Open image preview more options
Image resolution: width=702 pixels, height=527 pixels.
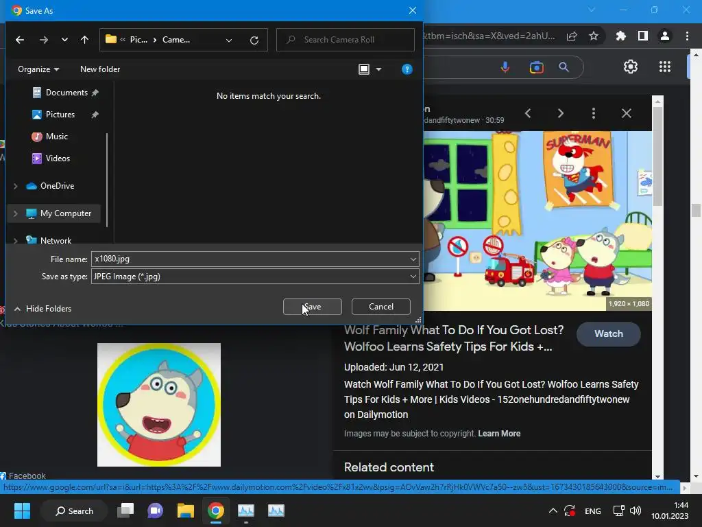594,113
